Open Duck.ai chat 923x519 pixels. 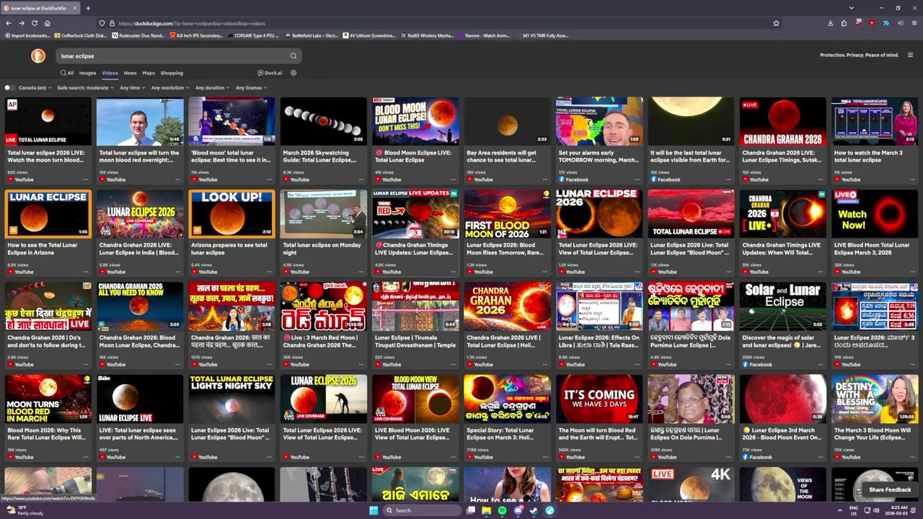click(270, 73)
